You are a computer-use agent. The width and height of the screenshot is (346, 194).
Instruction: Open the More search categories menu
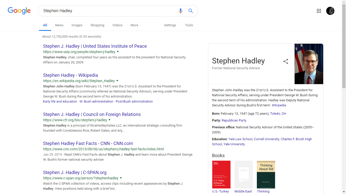point(134,25)
